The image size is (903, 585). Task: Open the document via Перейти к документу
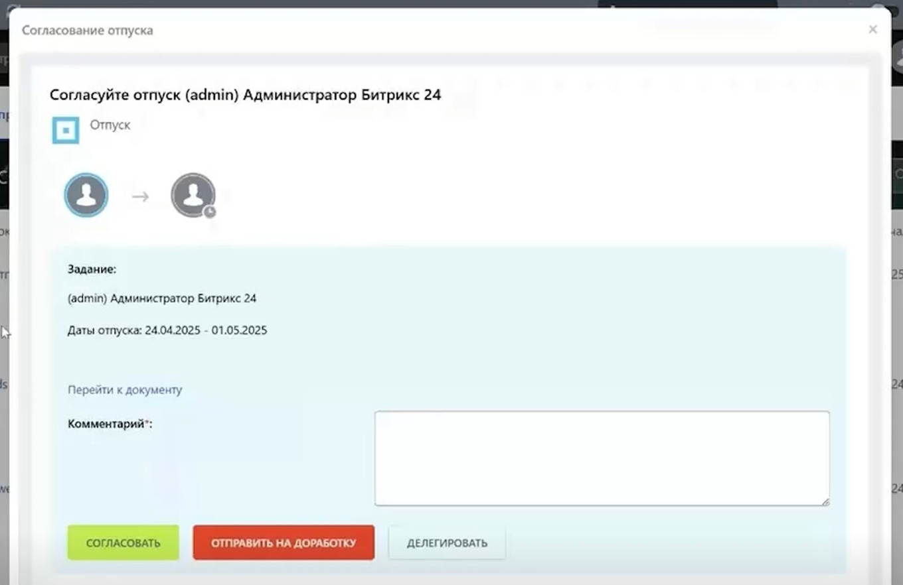124,390
